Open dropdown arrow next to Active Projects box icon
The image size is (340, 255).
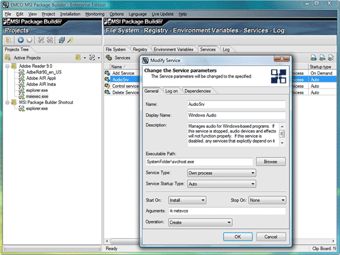click(x=85, y=58)
